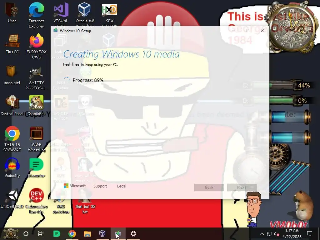
Task: Open Settings gear on taskbar
Action: click(133, 234)
